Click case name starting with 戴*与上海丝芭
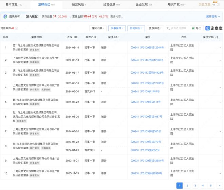 (x=36, y=102)
